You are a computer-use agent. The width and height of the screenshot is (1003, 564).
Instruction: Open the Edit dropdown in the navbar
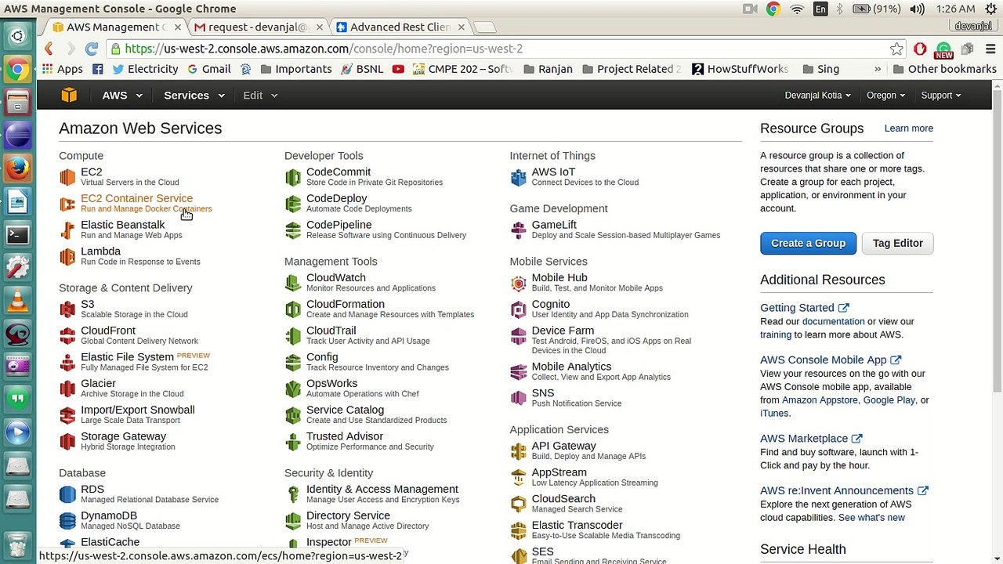260,96
